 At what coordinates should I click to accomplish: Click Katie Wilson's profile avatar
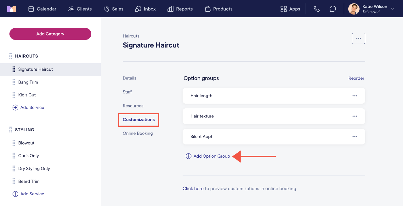point(354,9)
